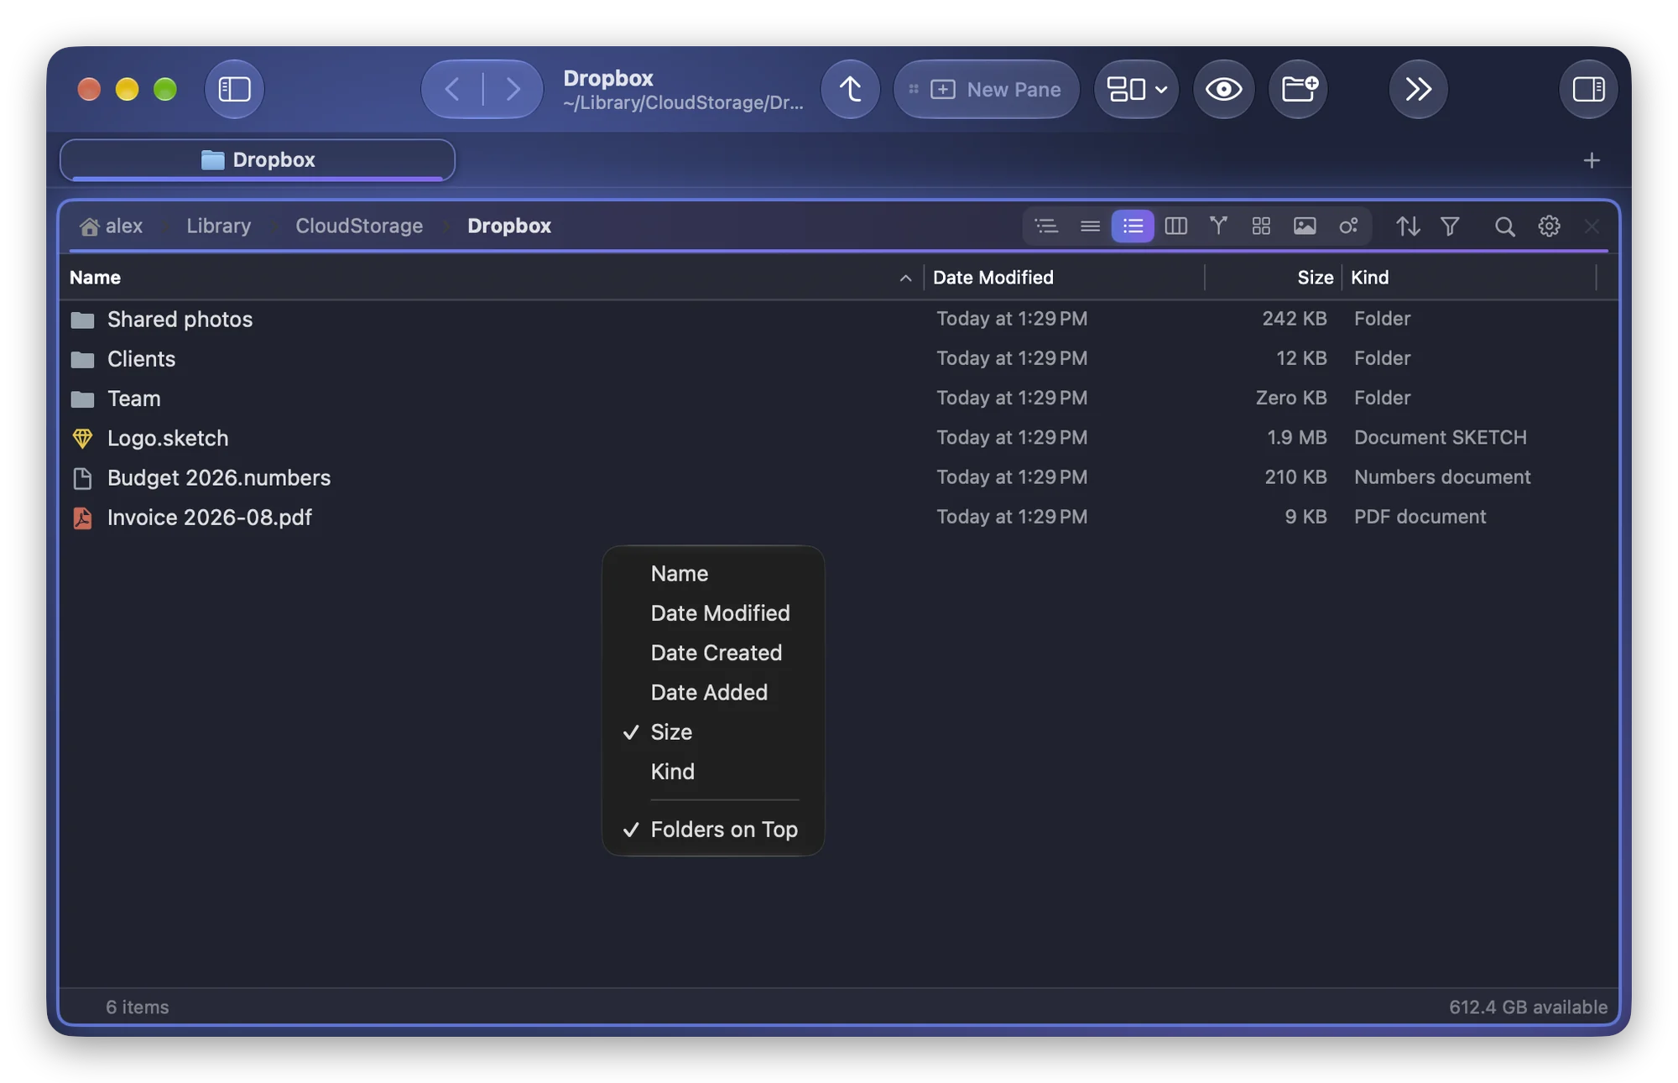The width and height of the screenshot is (1678, 1083).
Task: Switch to tree branch view
Action: (1218, 226)
